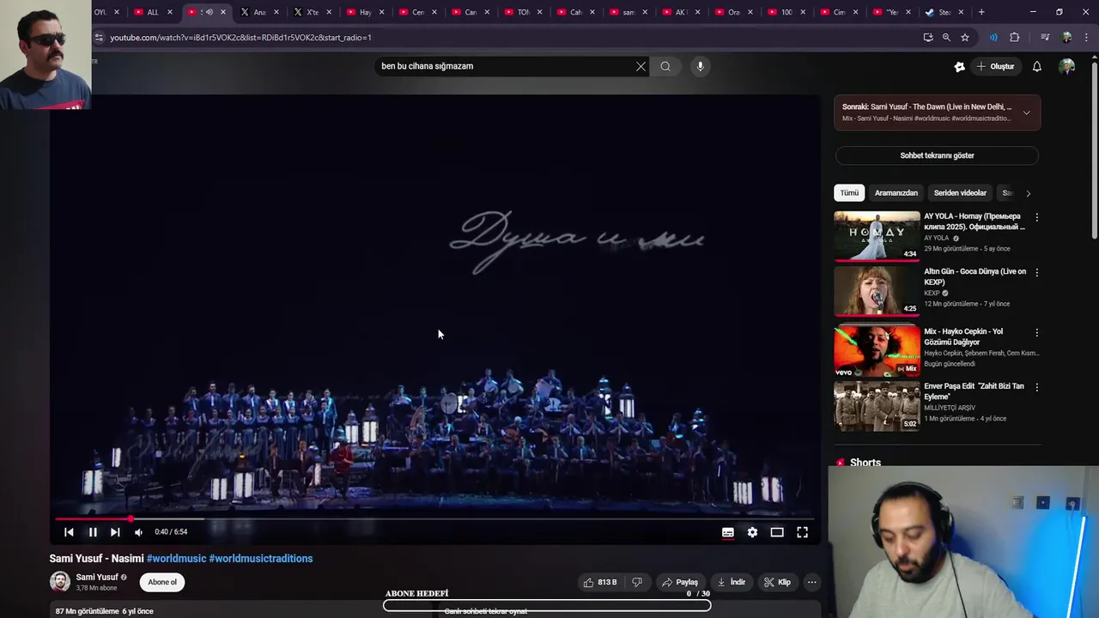Open options menu for Hayko Cepkin mix
This screenshot has height=618, width=1099.
coord(1036,332)
